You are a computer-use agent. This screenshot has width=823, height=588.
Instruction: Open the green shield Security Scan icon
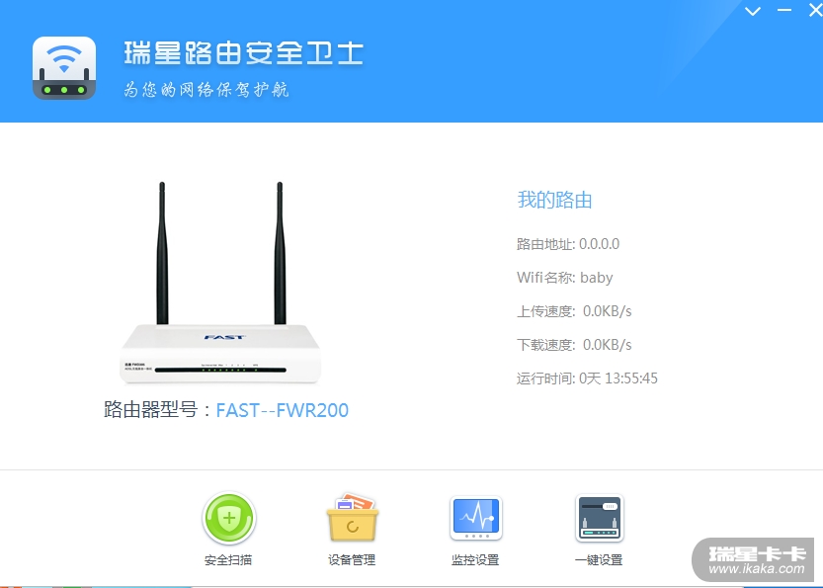click(229, 518)
